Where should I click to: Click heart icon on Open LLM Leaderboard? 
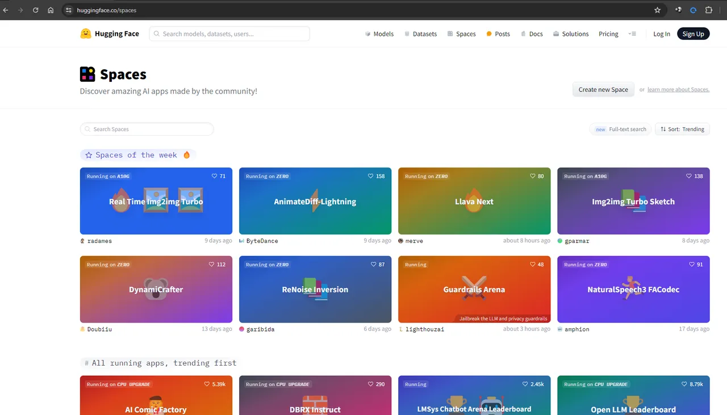pos(684,384)
